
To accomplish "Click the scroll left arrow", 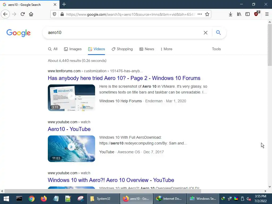I will [x=2, y=191].
